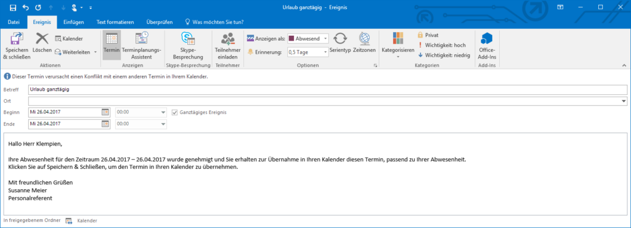Image resolution: width=631 pixels, height=228 pixels.
Task: Toggle Wichtigkeit: hoch
Action: click(442, 45)
